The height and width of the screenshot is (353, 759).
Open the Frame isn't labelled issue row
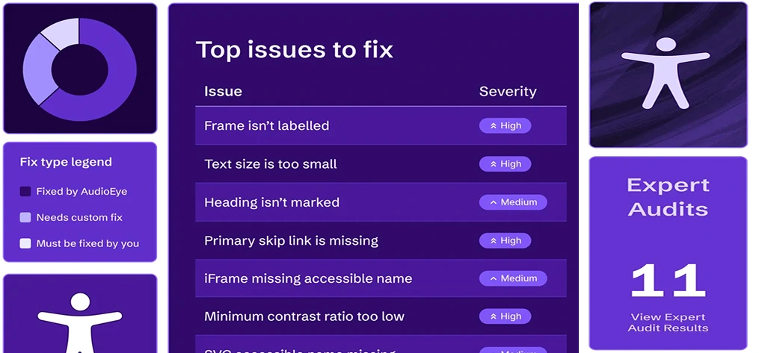pyautogui.click(x=381, y=125)
